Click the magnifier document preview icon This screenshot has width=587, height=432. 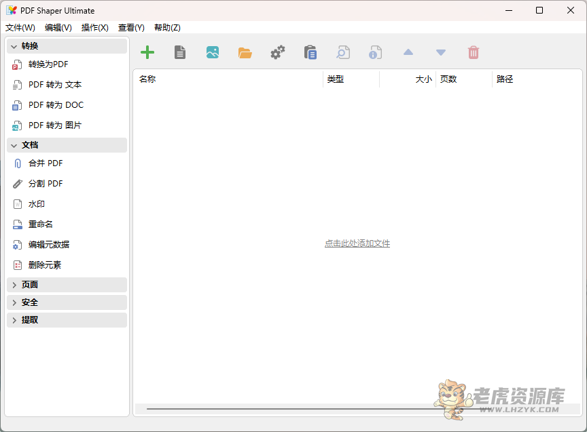pyautogui.click(x=343, y=52)
